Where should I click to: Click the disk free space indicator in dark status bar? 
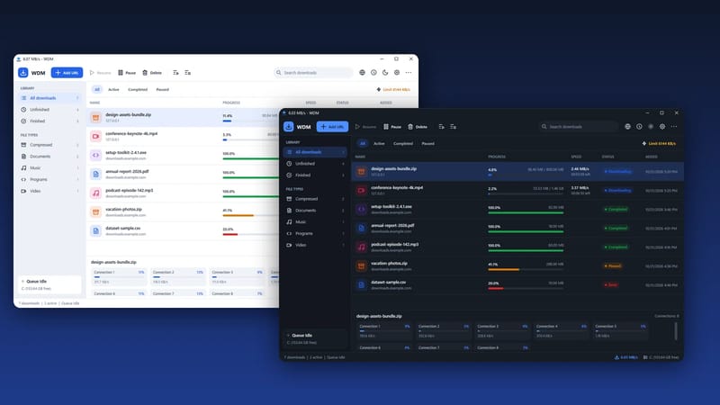661,357
